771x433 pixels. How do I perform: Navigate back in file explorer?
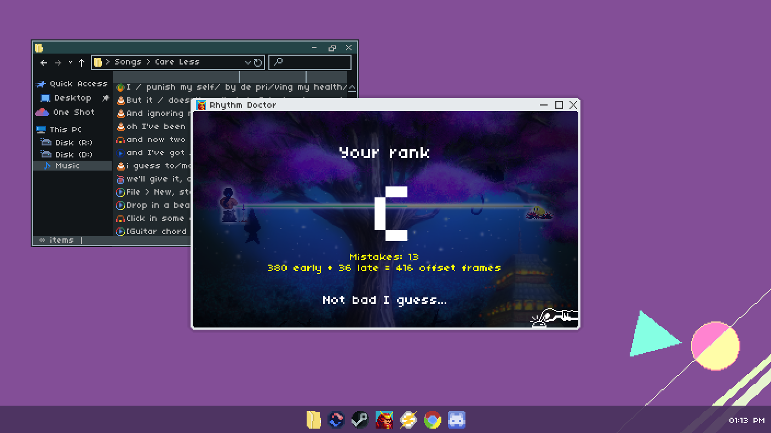(44, 62)
